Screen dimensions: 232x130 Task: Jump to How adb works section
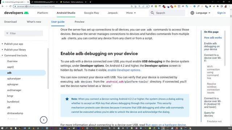click(213, 38)
